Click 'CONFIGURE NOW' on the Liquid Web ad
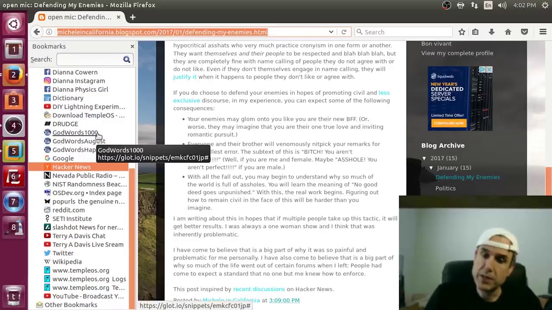The image size is (552, 310). pyautogui.click(x=449, y=123)
